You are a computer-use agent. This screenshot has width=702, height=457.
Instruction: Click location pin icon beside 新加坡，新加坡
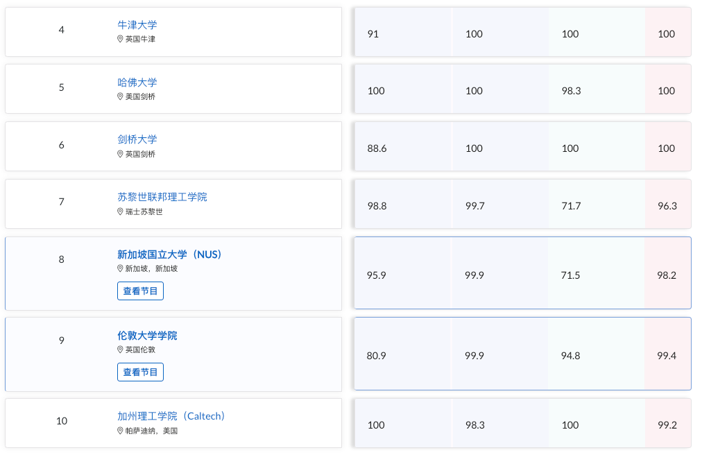point(120,268)
